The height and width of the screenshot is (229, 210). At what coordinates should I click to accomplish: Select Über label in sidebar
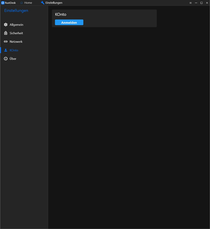(x=13, y=59)
